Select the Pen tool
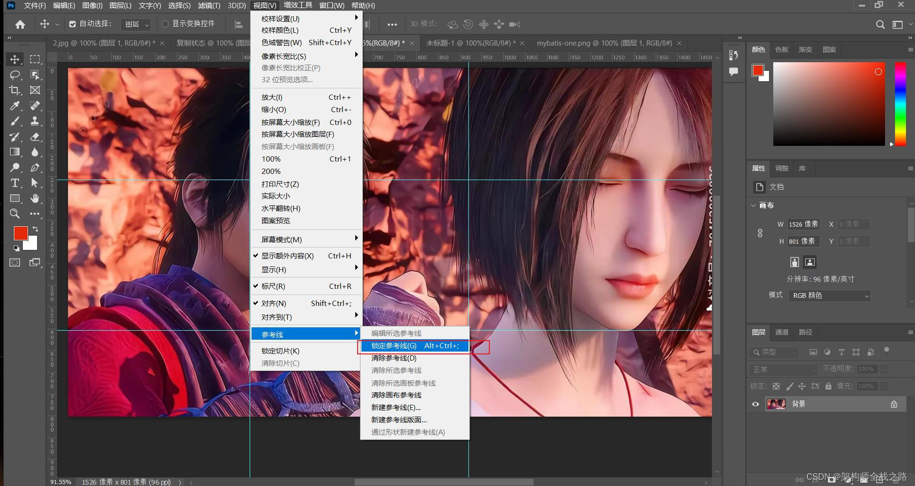The image size is (915, 486). 35,168
